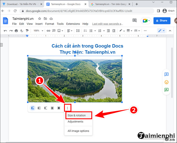This screenshot has height=143, width=177.
Task: Open a new browser tab
Action: coord(137,4)
